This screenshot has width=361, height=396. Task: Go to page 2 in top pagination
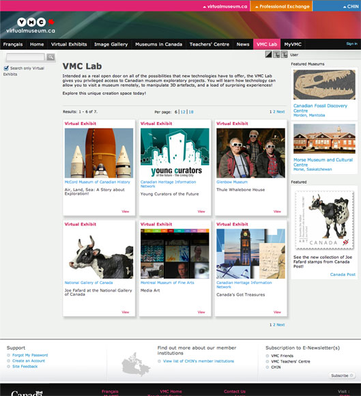coord(274,111)
